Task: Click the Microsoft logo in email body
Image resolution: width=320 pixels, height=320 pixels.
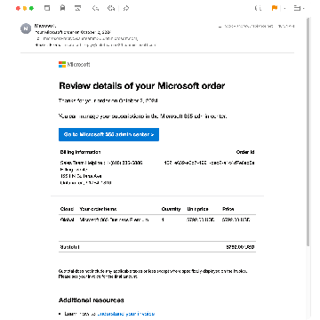Action: [x=74, y=64]
